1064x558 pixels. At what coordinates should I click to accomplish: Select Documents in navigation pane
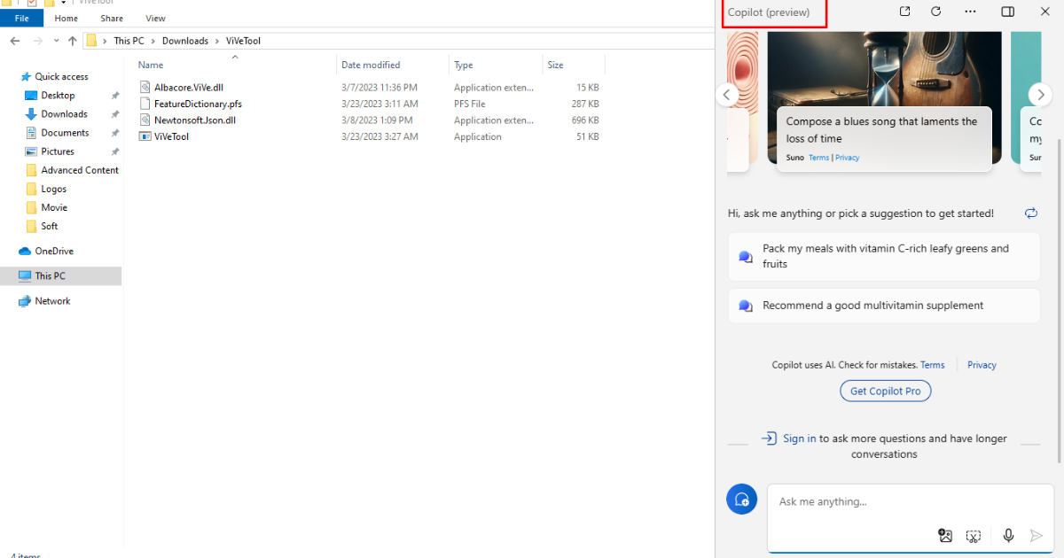[65, 133]
